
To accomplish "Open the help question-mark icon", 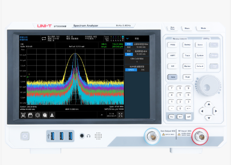I will pyautogui.click(x=45, y=115).
